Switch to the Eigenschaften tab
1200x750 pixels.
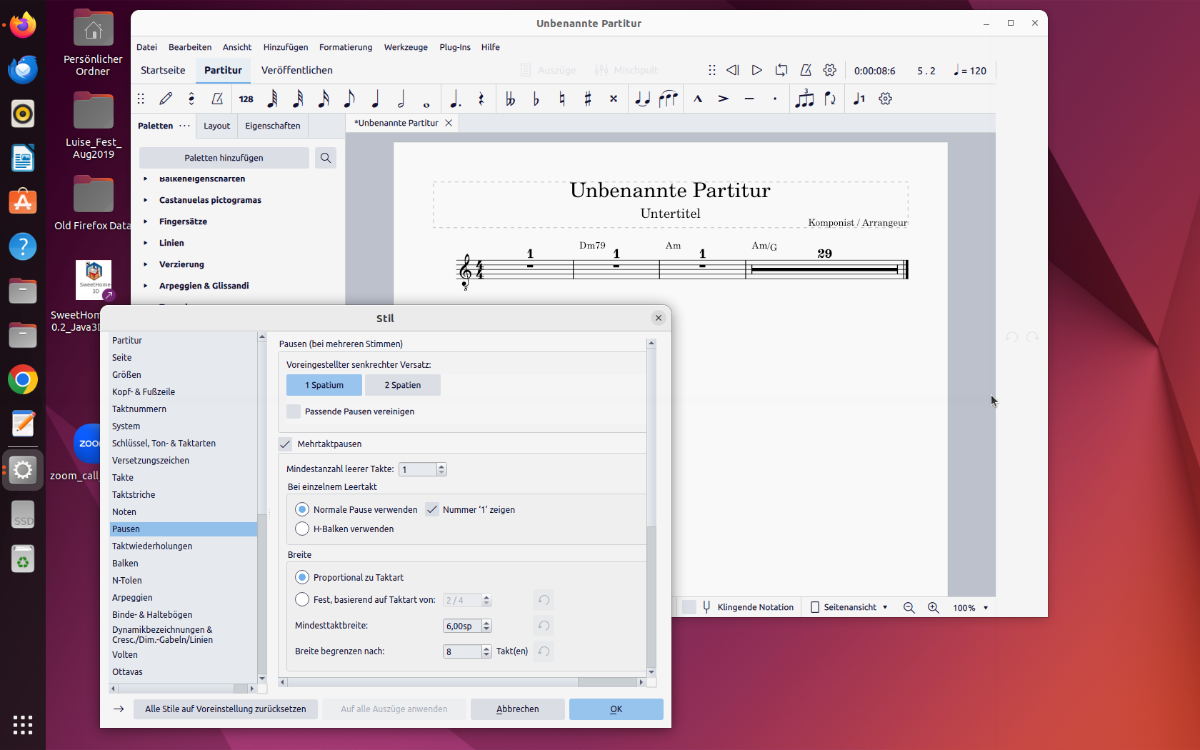click(x=273, y=126)
